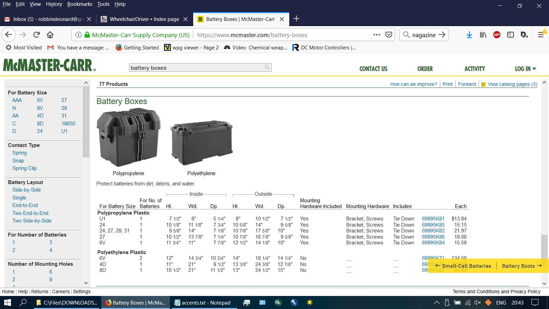Show hidden system tray icons chevron
The image size is (549, 309).
[436, 302]
